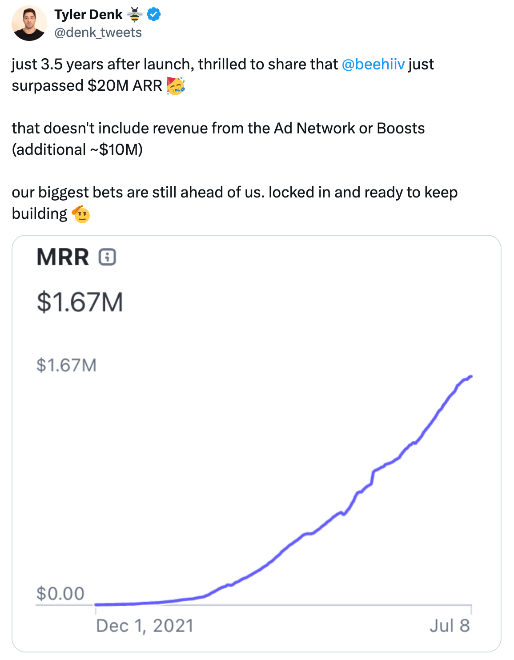514x660 pixels.
Task: Open the embedded MRR chart image
Action: click(257, 443)
